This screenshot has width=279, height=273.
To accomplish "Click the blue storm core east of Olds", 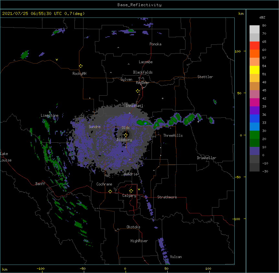I will 145,123.
